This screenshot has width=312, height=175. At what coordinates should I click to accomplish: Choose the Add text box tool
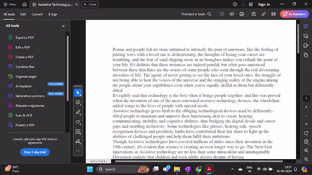point(78,132)
